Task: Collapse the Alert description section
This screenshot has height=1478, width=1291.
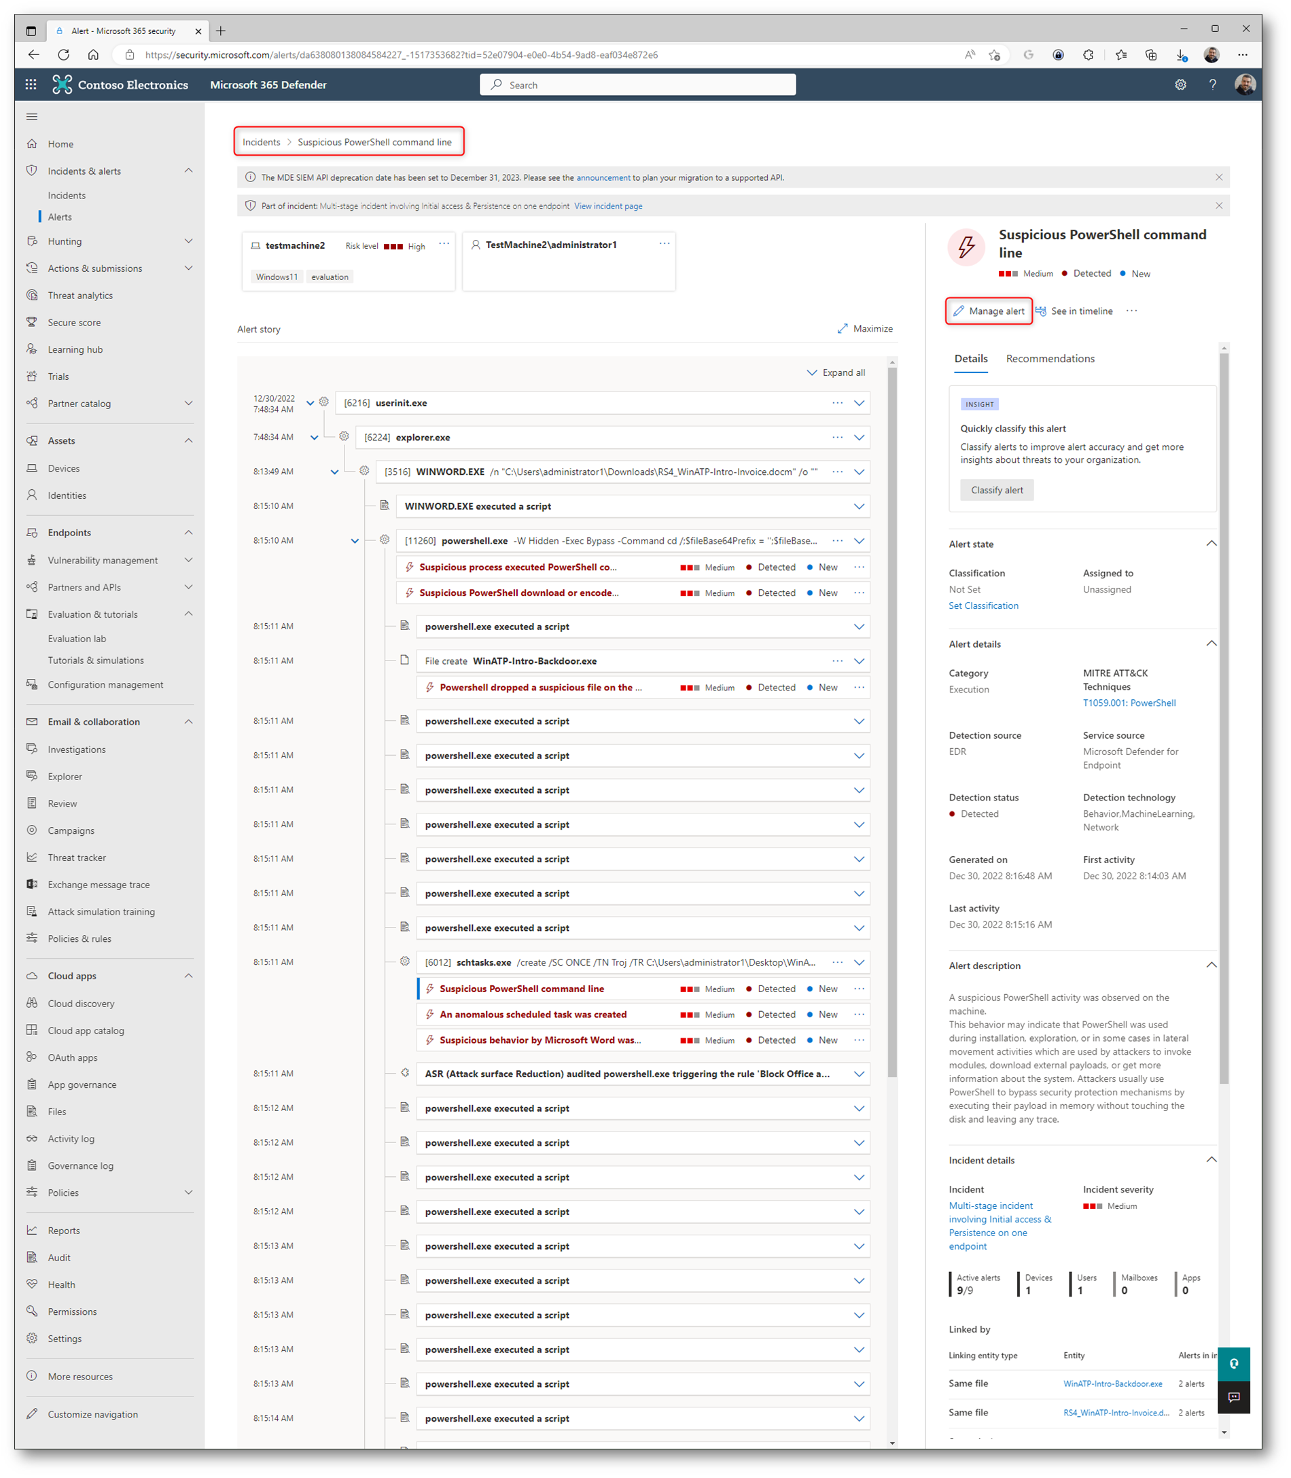Action: point(1211,965)
